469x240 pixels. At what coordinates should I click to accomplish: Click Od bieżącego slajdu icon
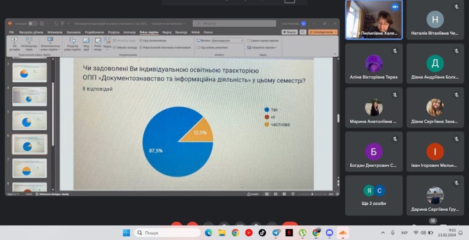29,43
